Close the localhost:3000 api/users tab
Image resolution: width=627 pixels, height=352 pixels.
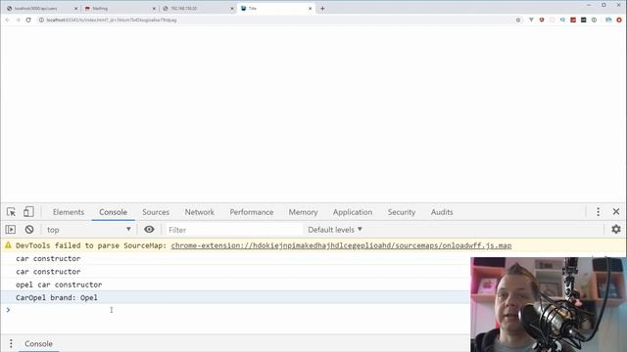[76, 9]
